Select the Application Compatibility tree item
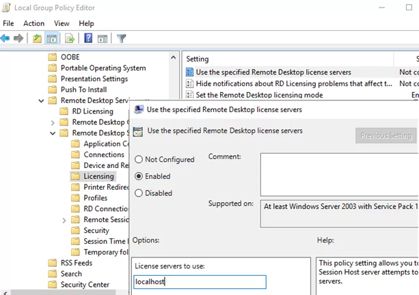The height and width of the screenshot is (295, 419). (x=106, y=144)
